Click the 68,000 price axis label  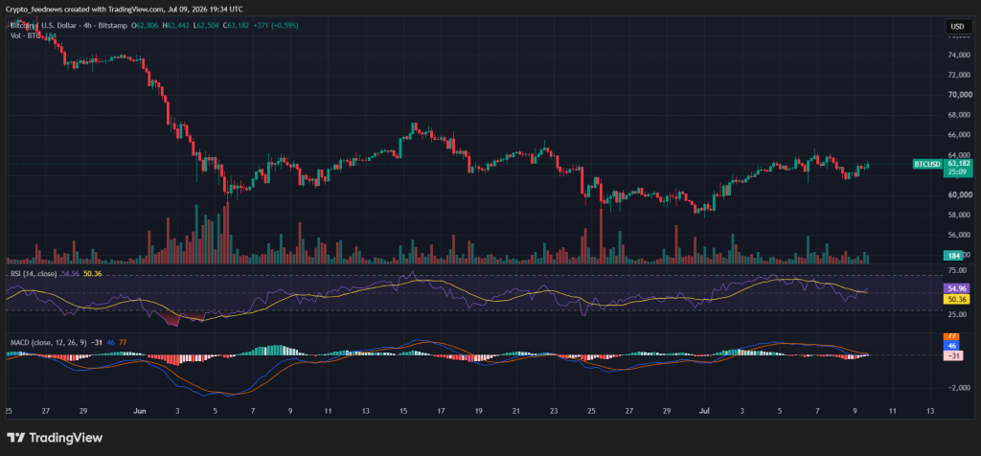point(959,115)
